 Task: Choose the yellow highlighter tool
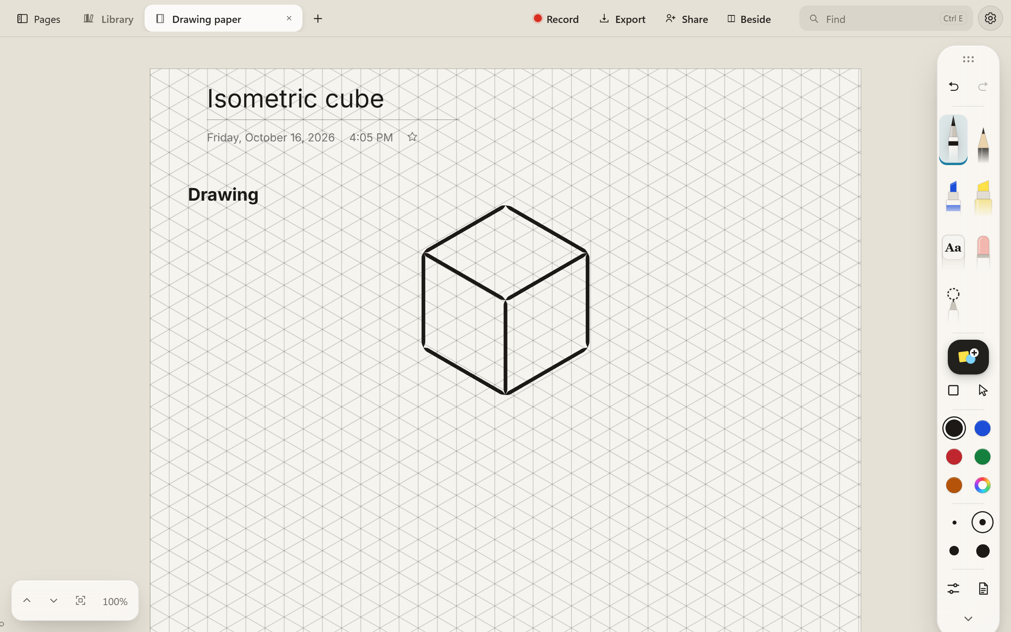[x=983, y=199]
